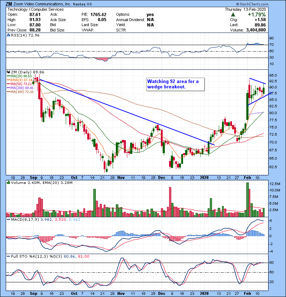Click the date Thursday 13-Feb-2020
The height and width of the screenshot is (297, 286).
click(x=245, y=9)
